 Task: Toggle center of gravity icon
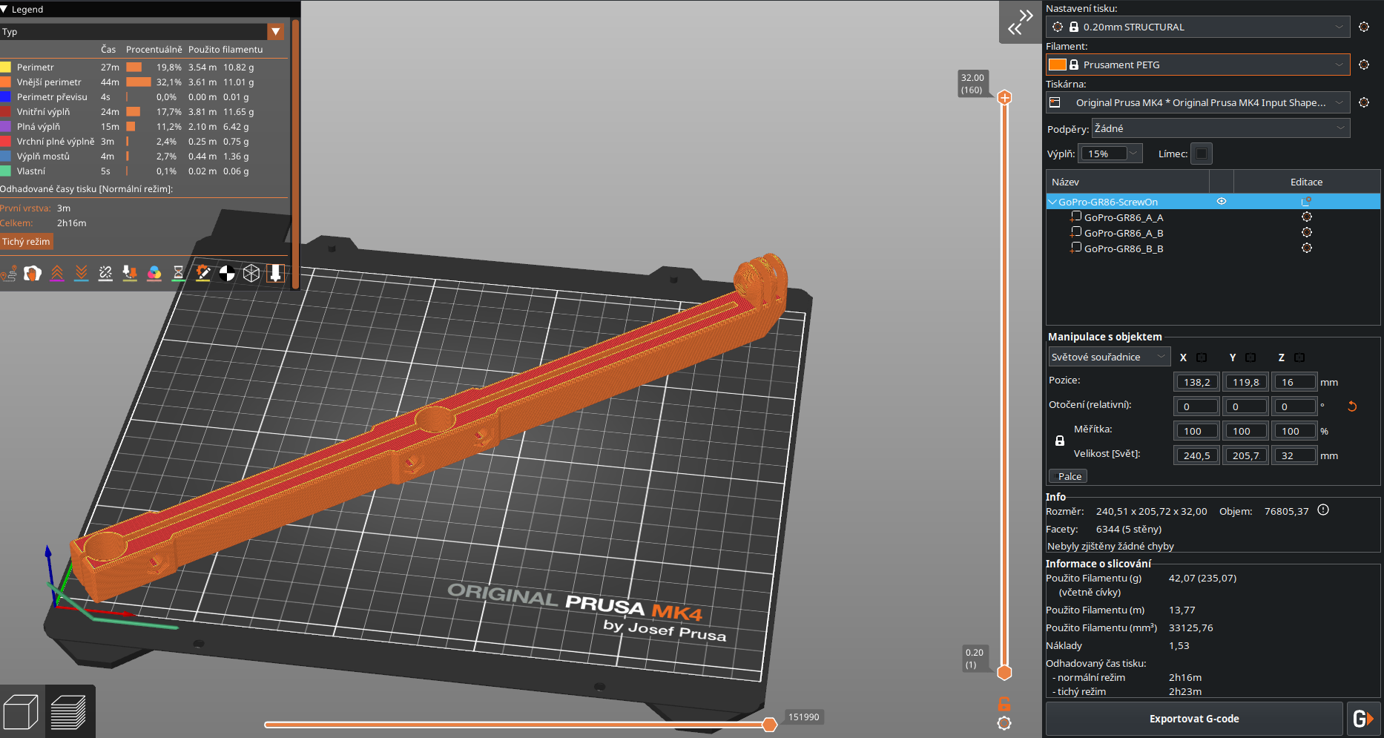(x=227, y=274)
